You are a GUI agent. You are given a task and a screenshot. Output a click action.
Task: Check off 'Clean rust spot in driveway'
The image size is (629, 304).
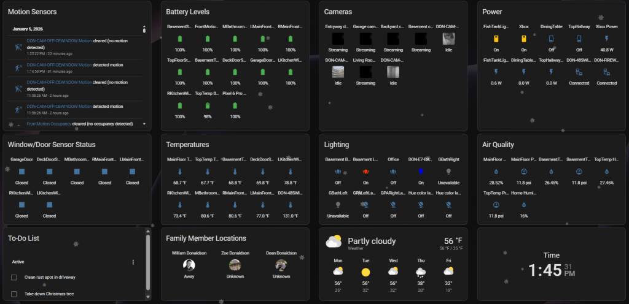(x=14, y=278)
